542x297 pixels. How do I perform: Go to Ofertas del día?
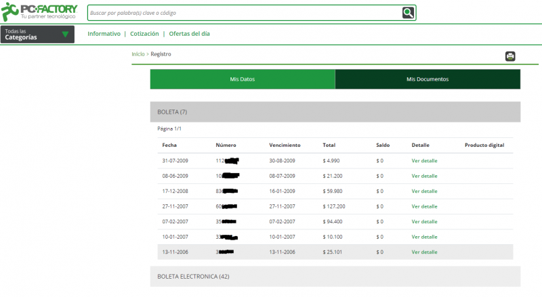coord(189,34)
